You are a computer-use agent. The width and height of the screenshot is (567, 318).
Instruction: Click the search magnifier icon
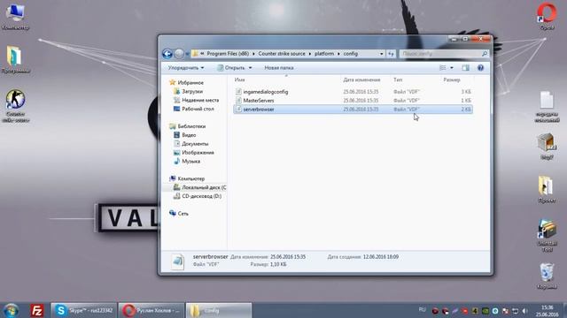tap(485, 54)
